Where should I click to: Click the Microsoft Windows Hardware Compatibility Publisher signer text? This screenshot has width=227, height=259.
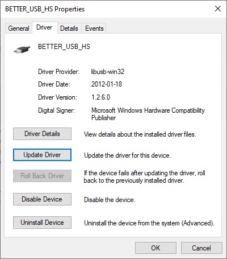tap(148, 114)
